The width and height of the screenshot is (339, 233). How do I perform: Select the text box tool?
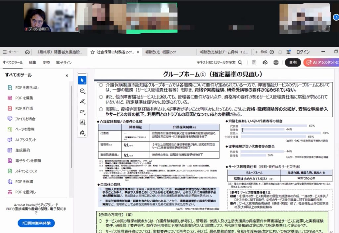(82, 122)
